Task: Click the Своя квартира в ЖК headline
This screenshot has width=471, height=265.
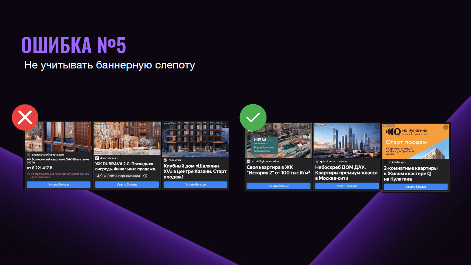Action: (278, 169)
